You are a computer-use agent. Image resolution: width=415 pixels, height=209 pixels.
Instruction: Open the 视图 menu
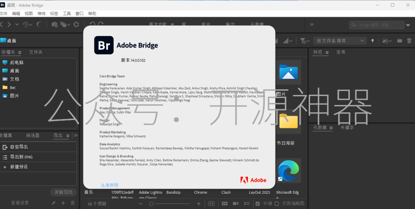[28, 13]
